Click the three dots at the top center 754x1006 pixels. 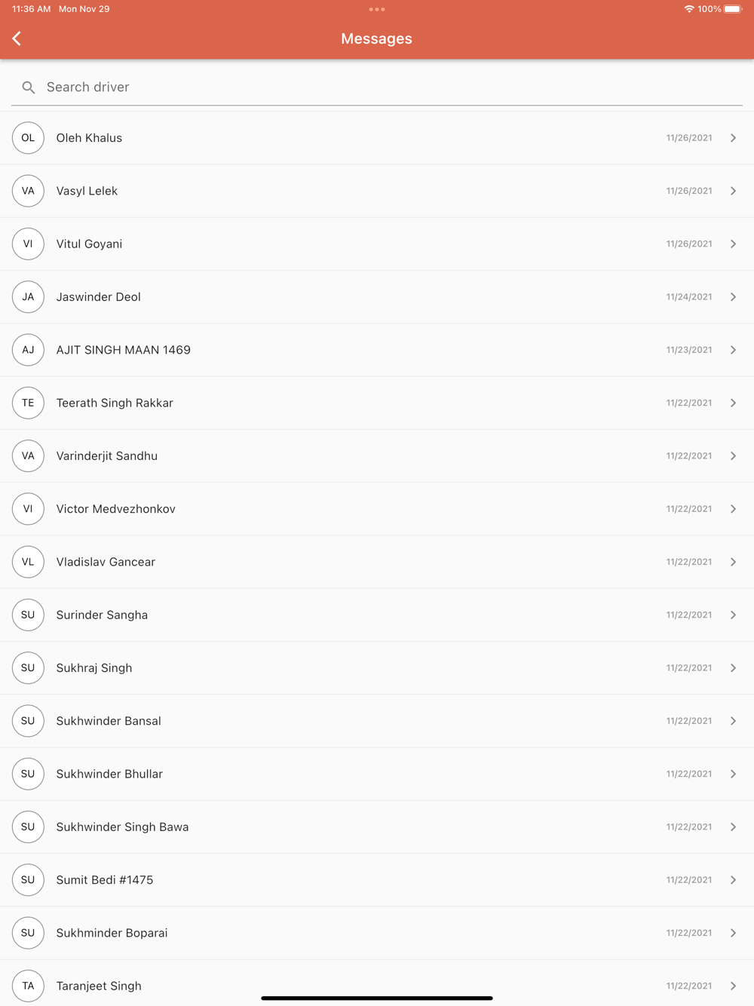pyautogui.click(x=377, y=9)
